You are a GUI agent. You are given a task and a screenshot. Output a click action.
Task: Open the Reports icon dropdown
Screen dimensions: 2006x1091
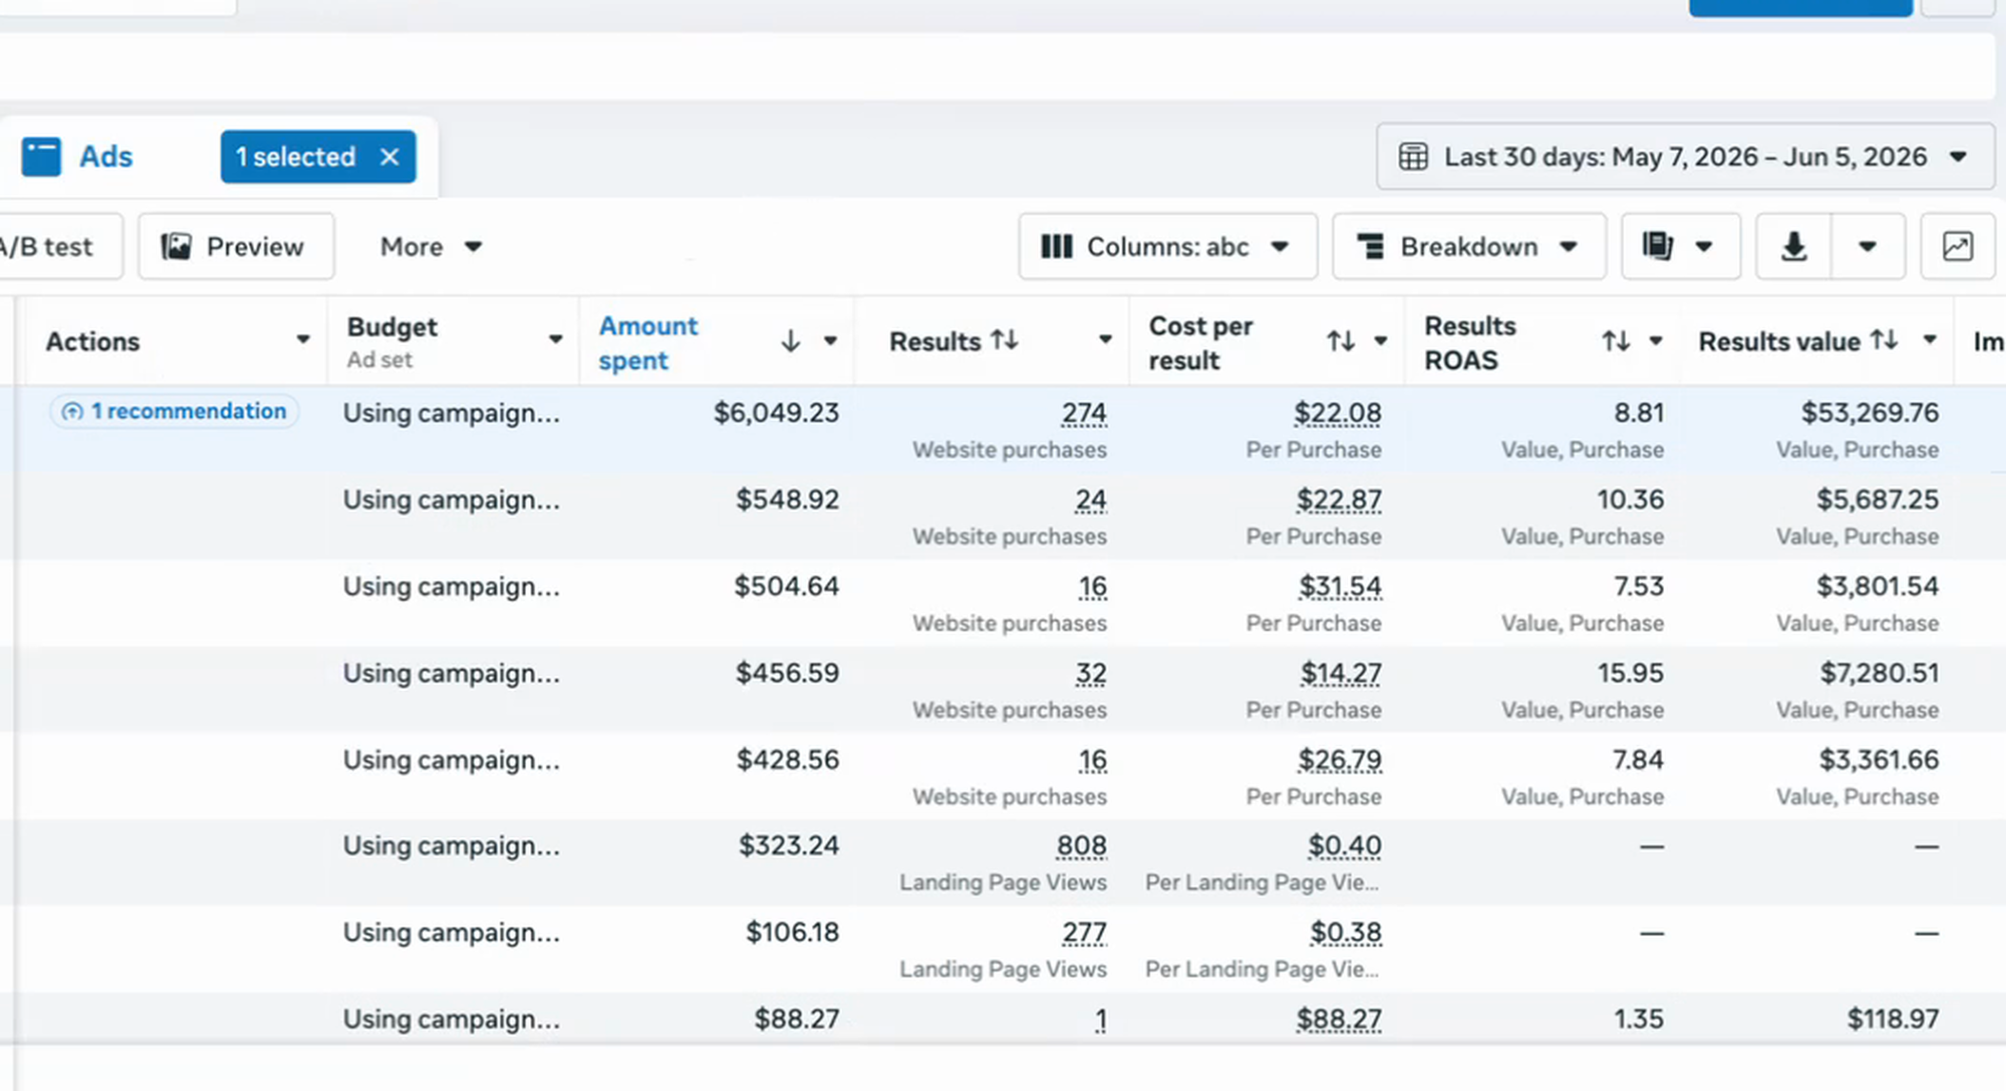tap(1680, 247)
